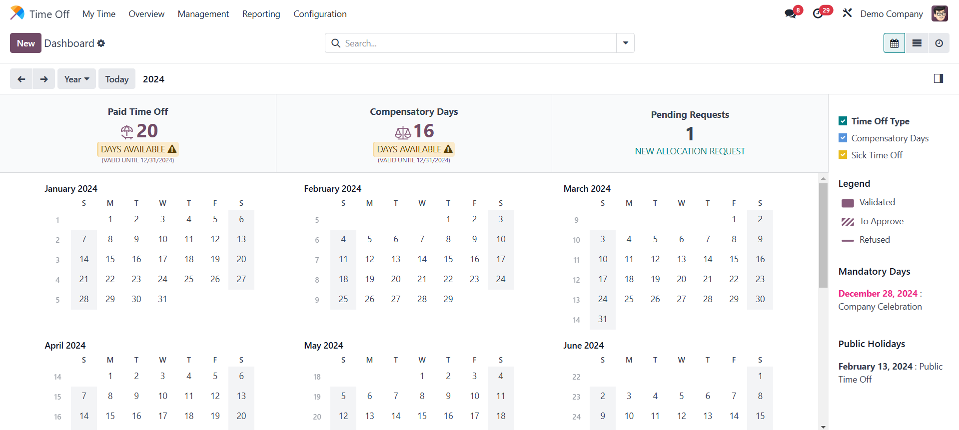959x430 pixels.
Task: Click the Search input field
Action: point(480,43)
